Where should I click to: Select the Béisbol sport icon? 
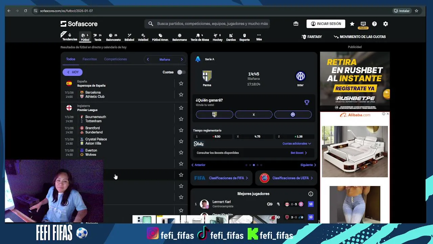pos(129,37)
